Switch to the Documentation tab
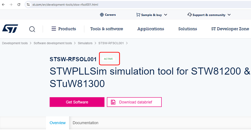 point(86,123)
